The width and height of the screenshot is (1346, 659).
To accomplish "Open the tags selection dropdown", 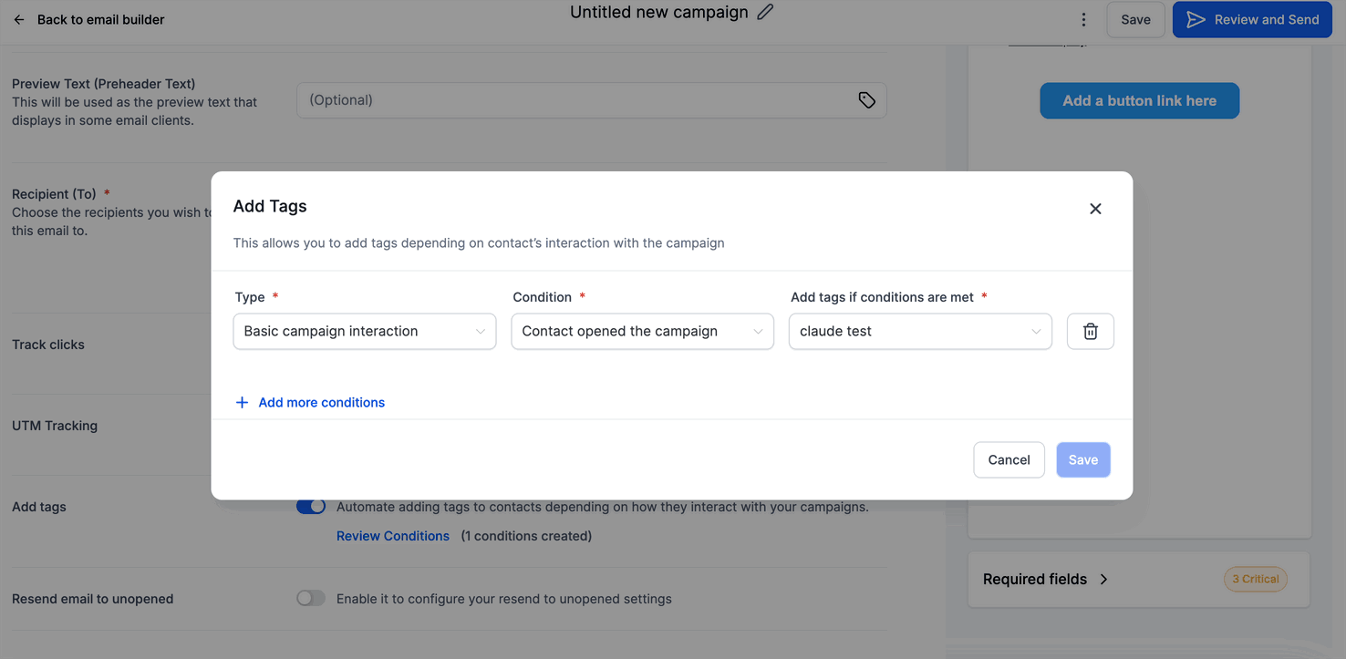I will [x=919, y=332].
